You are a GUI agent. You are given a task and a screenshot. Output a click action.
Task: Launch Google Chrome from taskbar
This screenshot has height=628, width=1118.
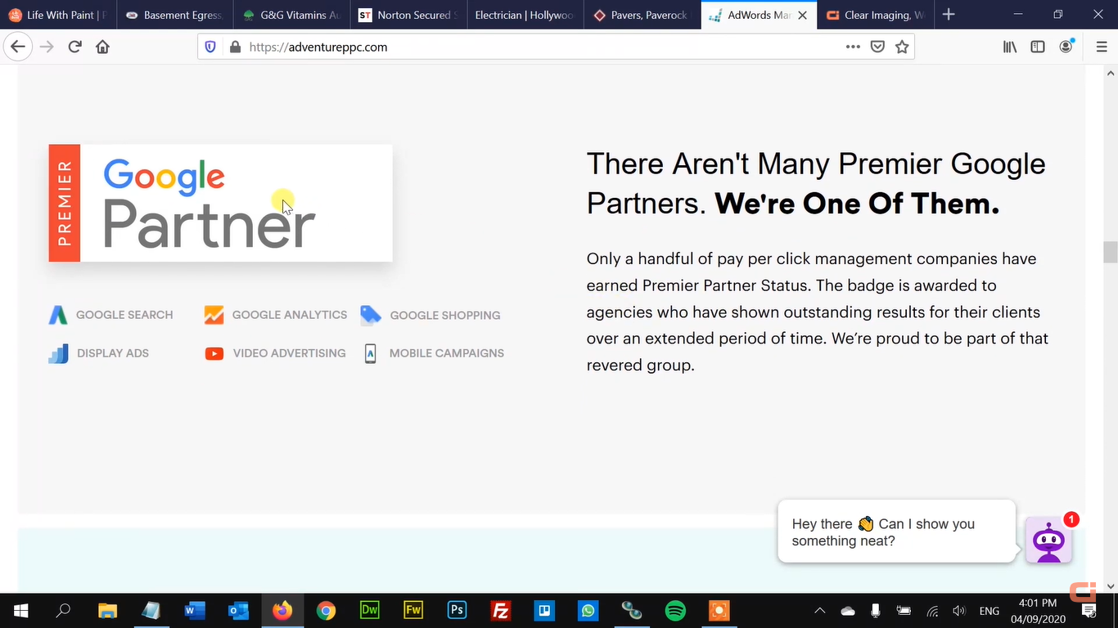[326, 611]
